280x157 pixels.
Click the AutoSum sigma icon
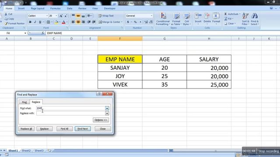(226, 14)
